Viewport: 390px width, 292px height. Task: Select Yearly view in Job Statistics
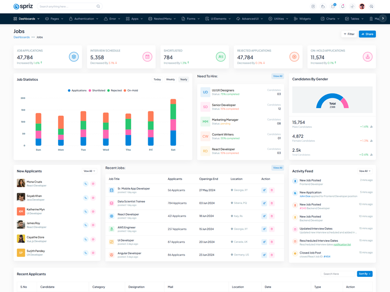click(x=183, y=79)
